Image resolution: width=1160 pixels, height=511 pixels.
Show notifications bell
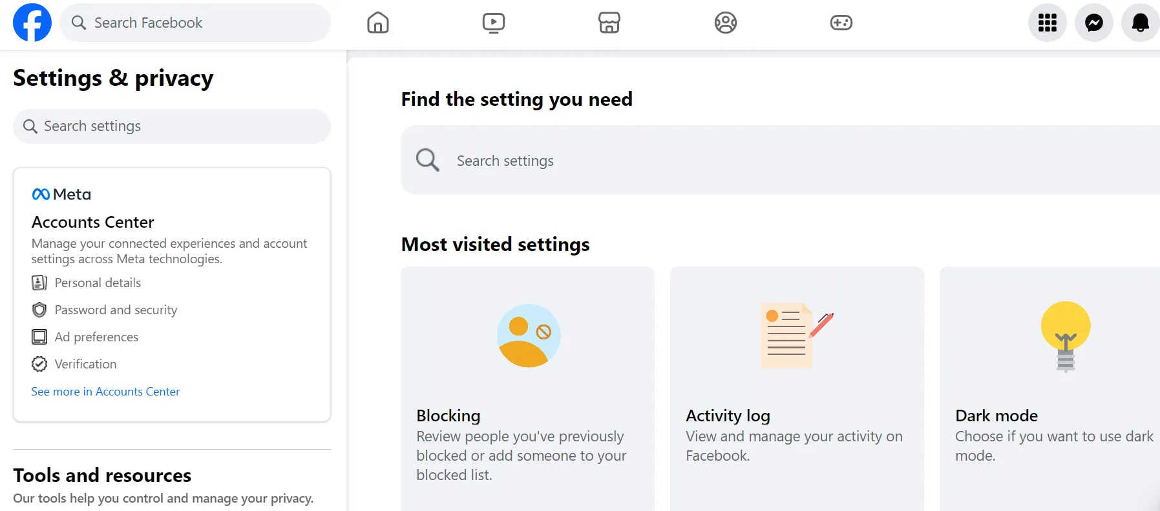[x=1141, y=23]
